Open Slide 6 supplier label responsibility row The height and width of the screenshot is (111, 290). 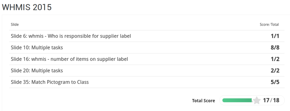(x=147, y=36)
